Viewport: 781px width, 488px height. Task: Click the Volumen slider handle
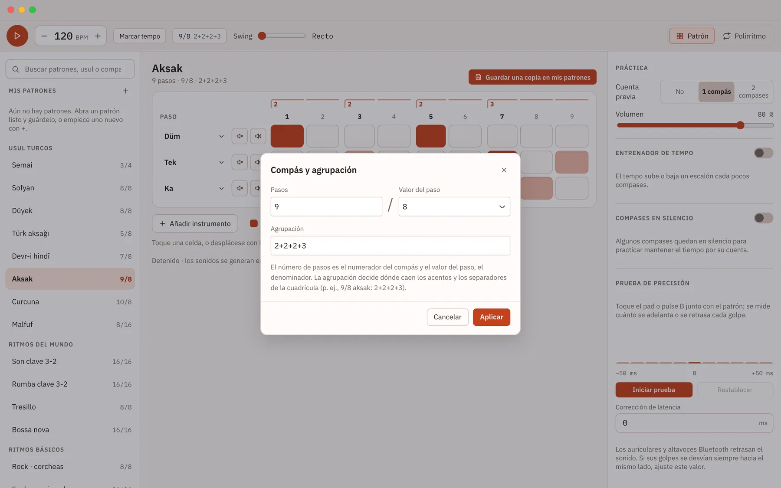pos(740,125)
